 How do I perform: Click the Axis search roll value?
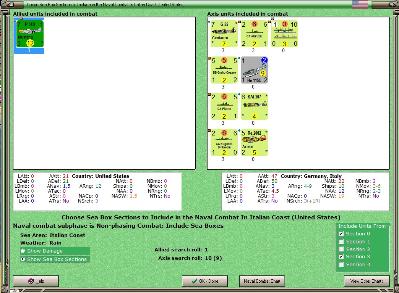pos(213,258)
